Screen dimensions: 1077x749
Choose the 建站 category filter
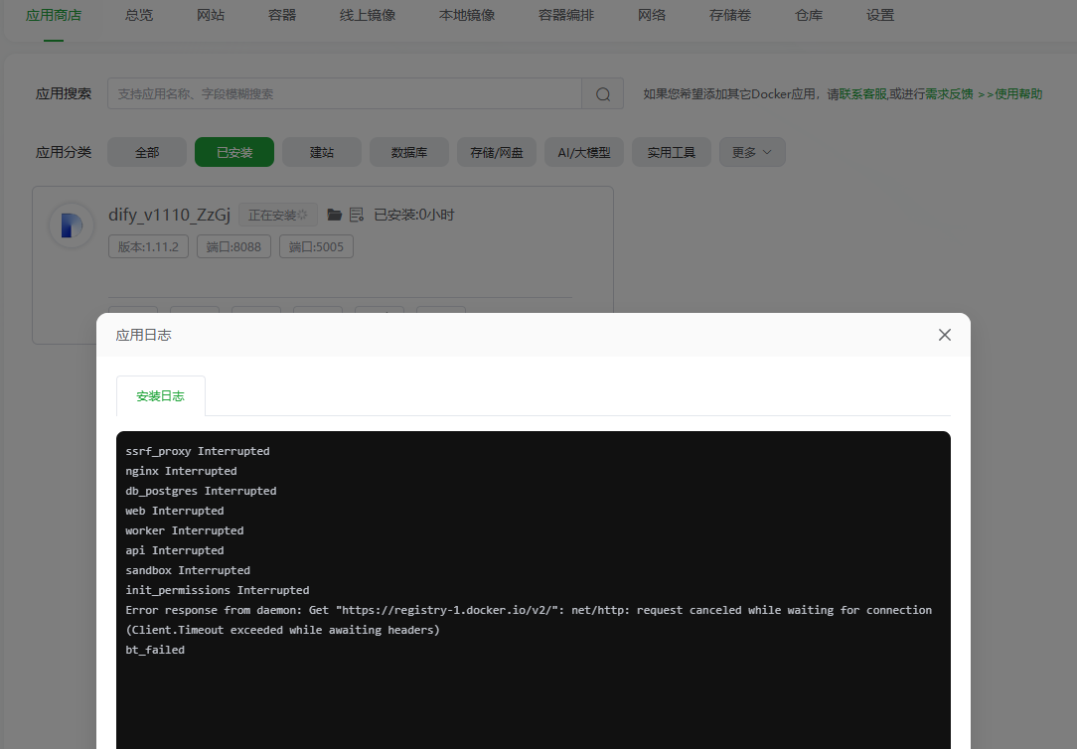pyautogui.click(x=321, y=152)
